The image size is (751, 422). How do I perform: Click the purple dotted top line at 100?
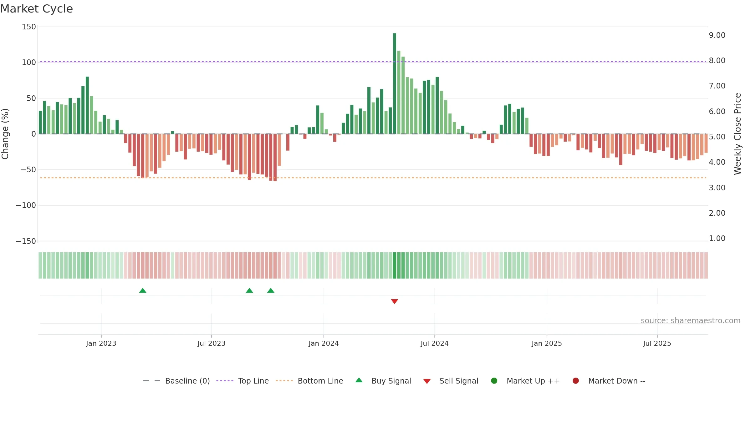373,62
